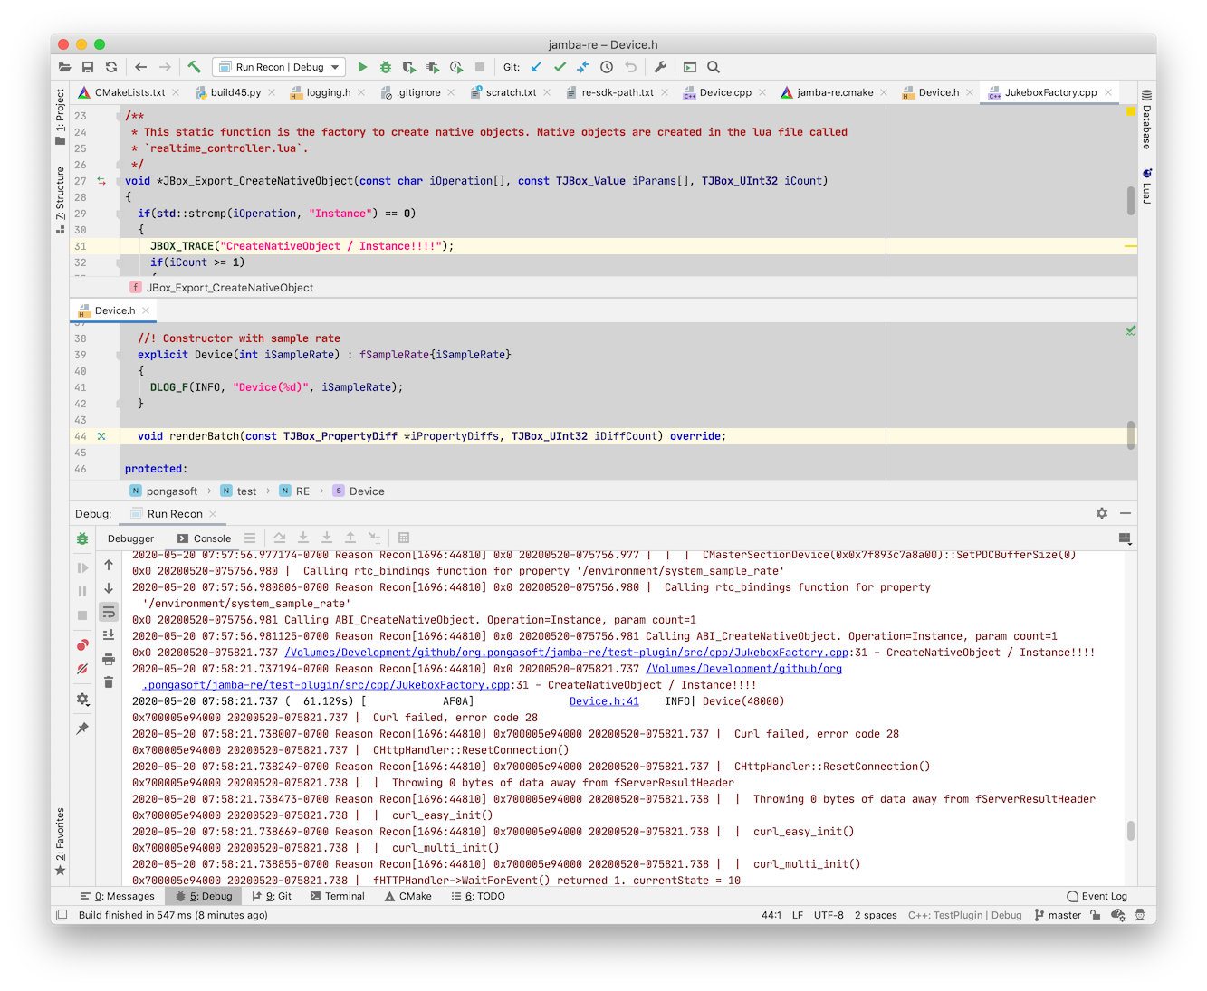
Task: Open settings with the wrench icon
Action: pyautogui.click(x=660, y=67)
